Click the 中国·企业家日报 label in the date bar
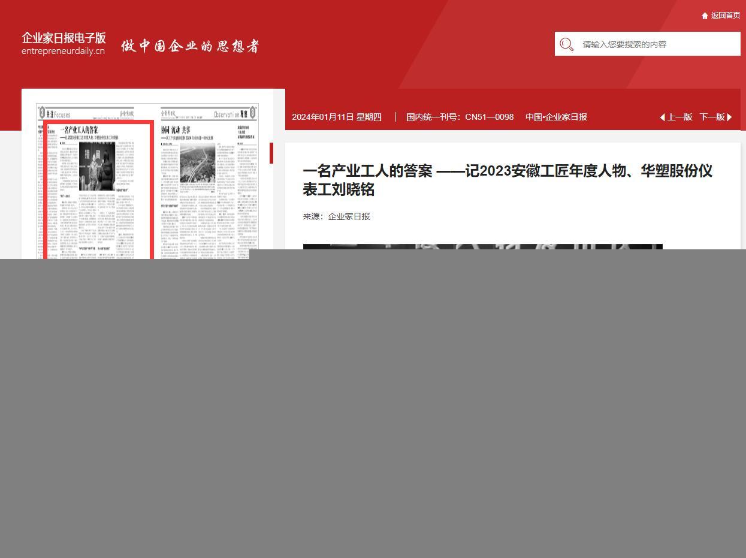Viewport: 746px width, 558px height. tap(556, 117)
